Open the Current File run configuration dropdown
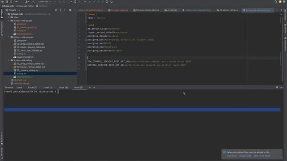287x161 pixels. click(44, 2)
